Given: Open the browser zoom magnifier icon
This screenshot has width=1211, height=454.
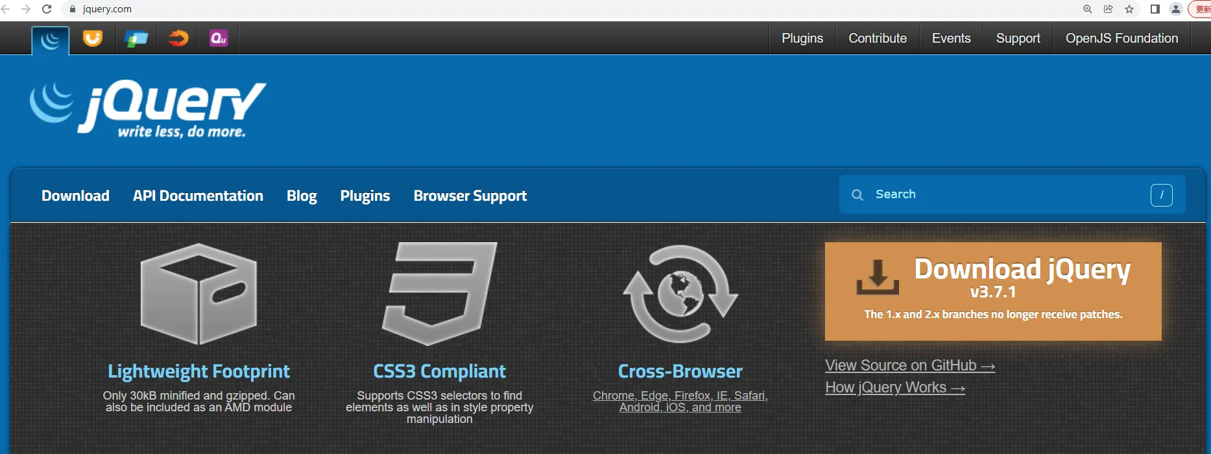Looking at the screenshot, I should pos(1088,9).
